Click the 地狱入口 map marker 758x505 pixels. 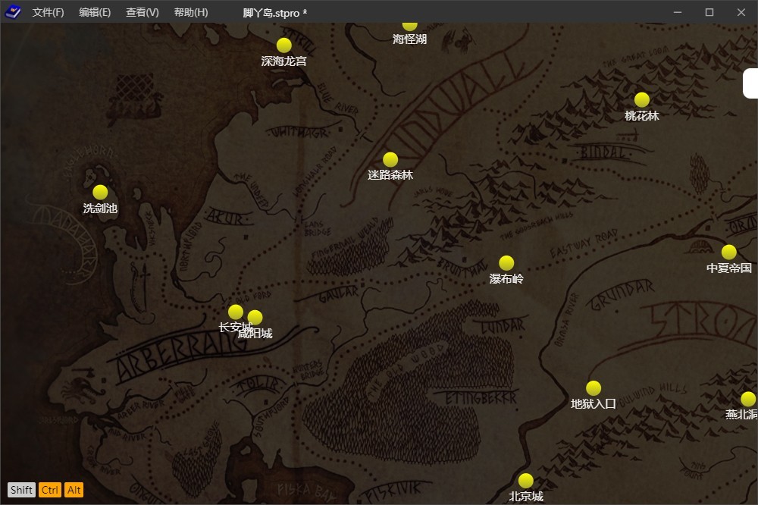tap(594, 388)
